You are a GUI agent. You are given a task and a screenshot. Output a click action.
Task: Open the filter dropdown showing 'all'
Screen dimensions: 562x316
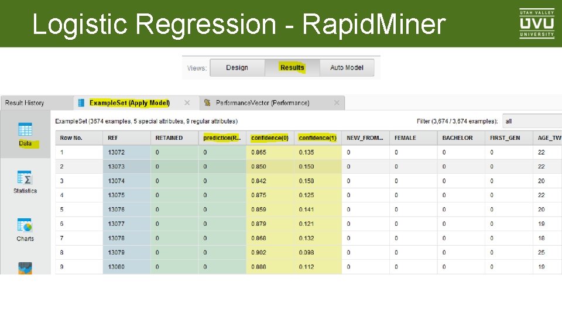pyautogui.click(x=532, y=122)
